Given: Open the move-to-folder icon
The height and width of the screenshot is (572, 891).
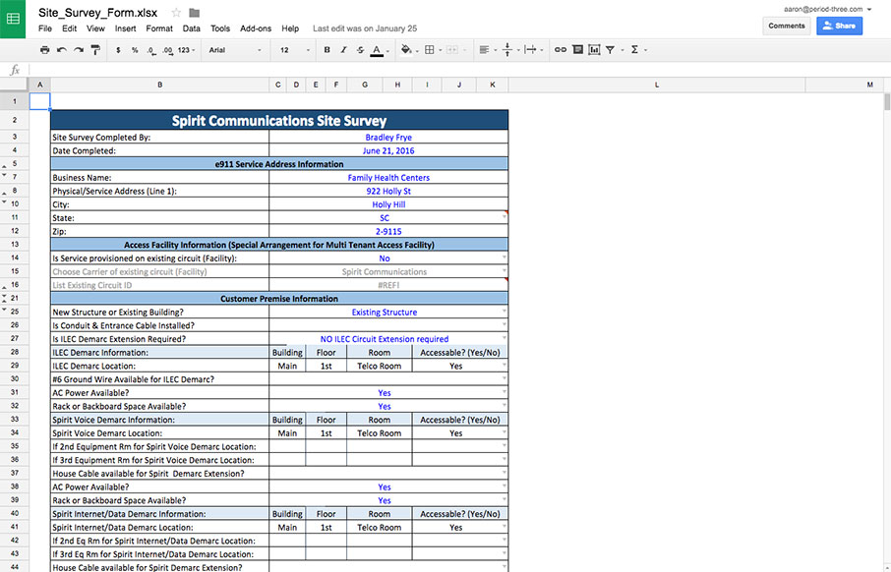Looking at the screenshot, I should point(194,13).
